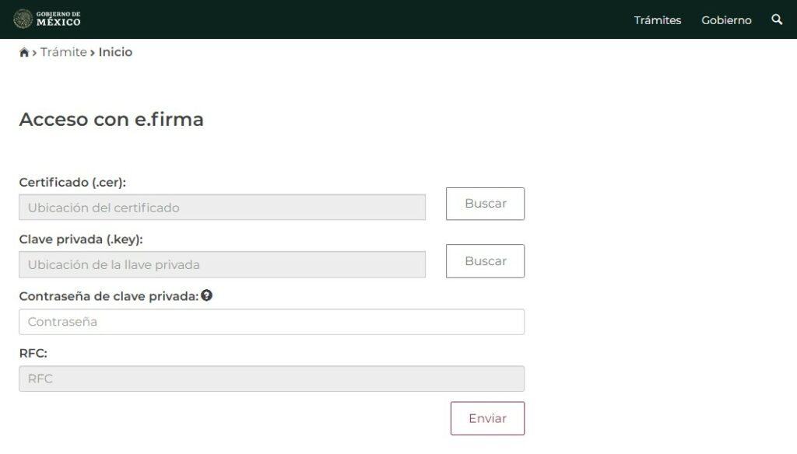Open the Trámites menu item
Screen dimensions: 797x454
[x=657, y=20]
